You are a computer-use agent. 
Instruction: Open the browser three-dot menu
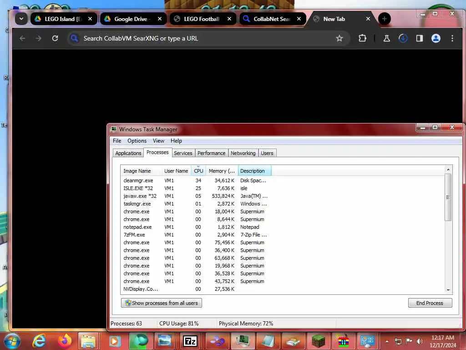[x=452, y=38]
